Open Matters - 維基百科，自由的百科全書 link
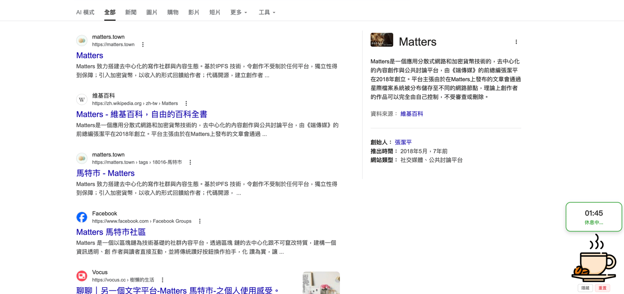The height and width of the screenshot is (294, 624). click(142, 114)
